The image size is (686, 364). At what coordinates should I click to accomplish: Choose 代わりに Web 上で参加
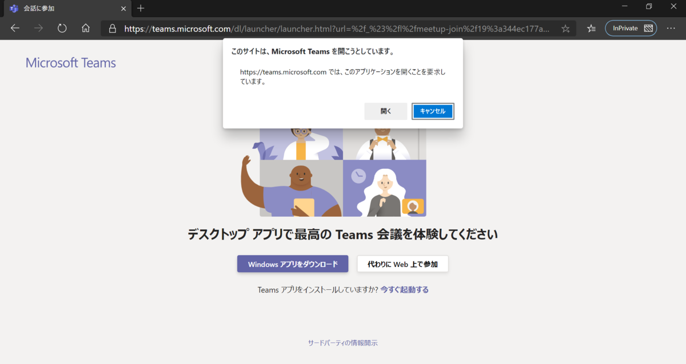pos(402,264)
